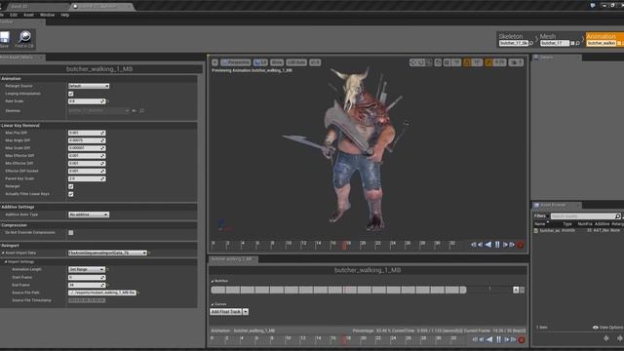The width and height of the screenshot is (624, 351).
Task: Pause playback in bottom sequence bar
Action: coord(498,339)
